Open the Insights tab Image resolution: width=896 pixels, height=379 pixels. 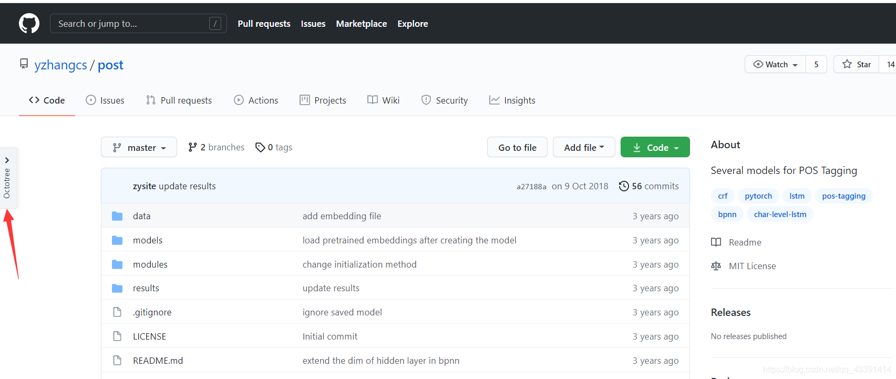(x=512, y=100)
